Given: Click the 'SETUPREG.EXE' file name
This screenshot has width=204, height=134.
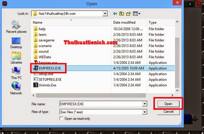Looking at the screenshot, I should (x=50, y=80).
